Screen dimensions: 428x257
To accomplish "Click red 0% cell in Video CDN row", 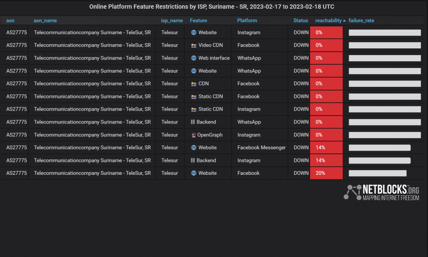I will pos(326,45).
